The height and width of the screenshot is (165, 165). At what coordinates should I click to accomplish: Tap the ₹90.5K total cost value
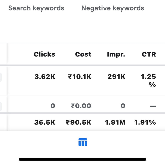coord(78,123)
